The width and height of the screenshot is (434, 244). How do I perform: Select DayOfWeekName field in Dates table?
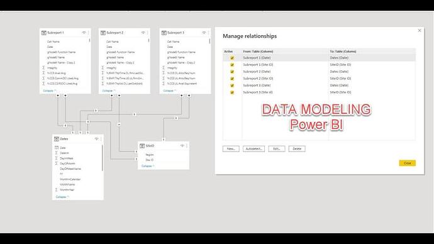70,169
